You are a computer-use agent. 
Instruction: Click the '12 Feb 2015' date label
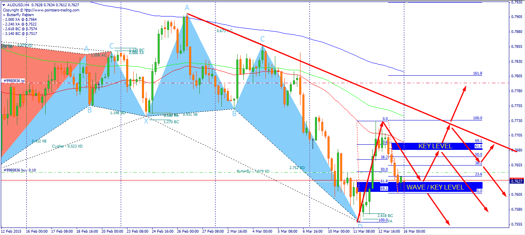coord(11,231)
